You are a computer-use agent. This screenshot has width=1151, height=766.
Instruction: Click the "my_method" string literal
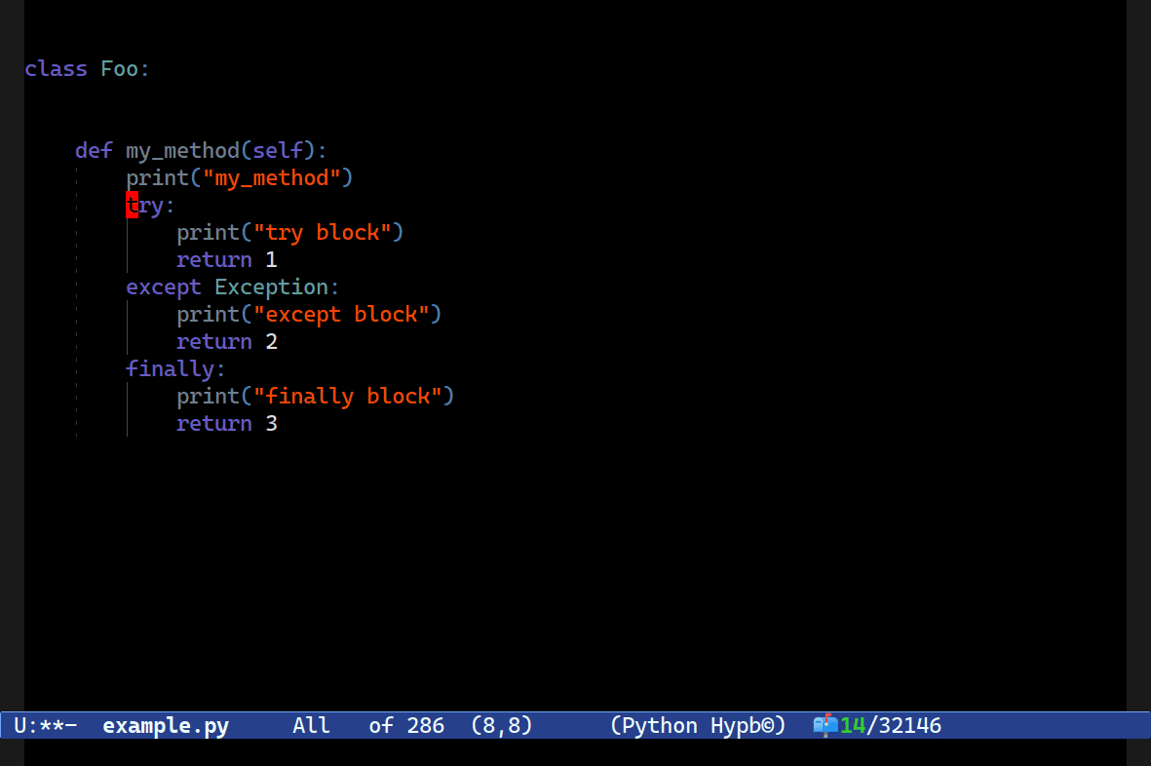tap(272, 178)
